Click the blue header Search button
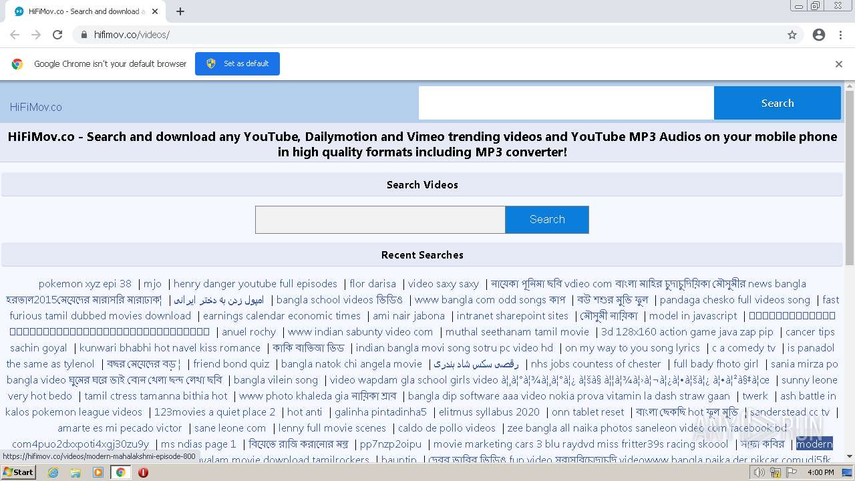The width and height of the screenshot is (855, 481). [778, 103]
